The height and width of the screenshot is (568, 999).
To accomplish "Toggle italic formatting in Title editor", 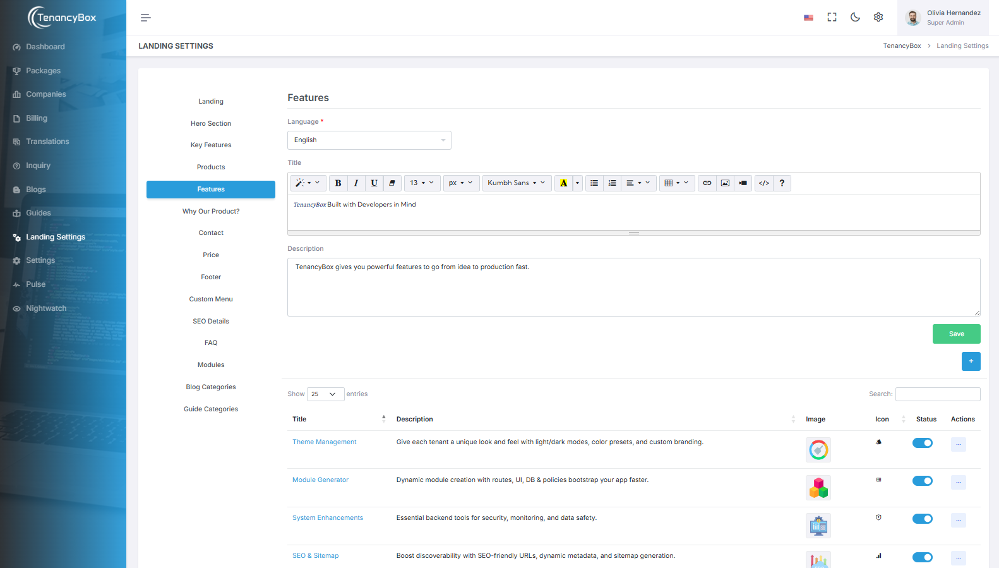I will click(356, 183).
